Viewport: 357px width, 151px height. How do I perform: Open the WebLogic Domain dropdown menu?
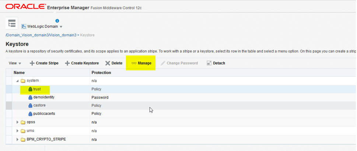pos(61,27)
